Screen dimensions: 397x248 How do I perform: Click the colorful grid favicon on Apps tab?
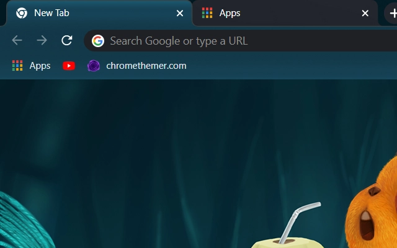tap(207, 13)
